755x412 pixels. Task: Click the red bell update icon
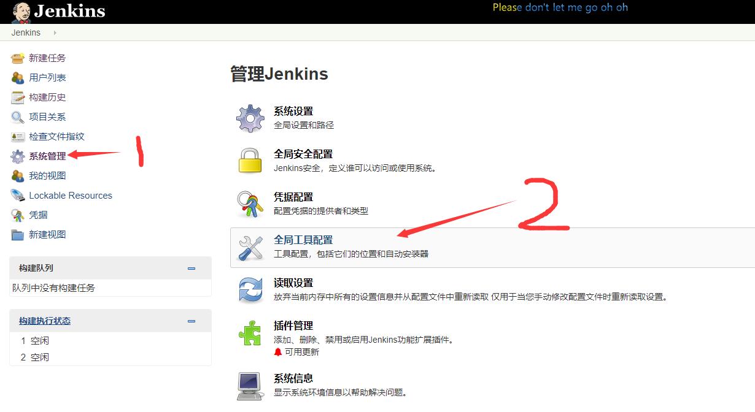[x=278, y=352]
